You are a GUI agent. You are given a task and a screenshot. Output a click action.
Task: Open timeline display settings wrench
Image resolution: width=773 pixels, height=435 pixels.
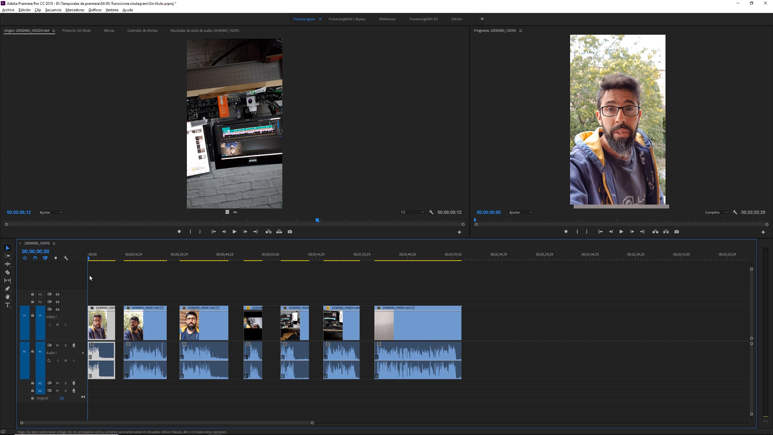[66, 258]
